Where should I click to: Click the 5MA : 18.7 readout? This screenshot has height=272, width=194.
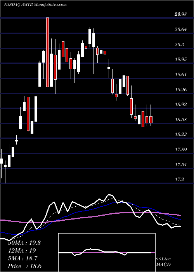pos(23,258)
